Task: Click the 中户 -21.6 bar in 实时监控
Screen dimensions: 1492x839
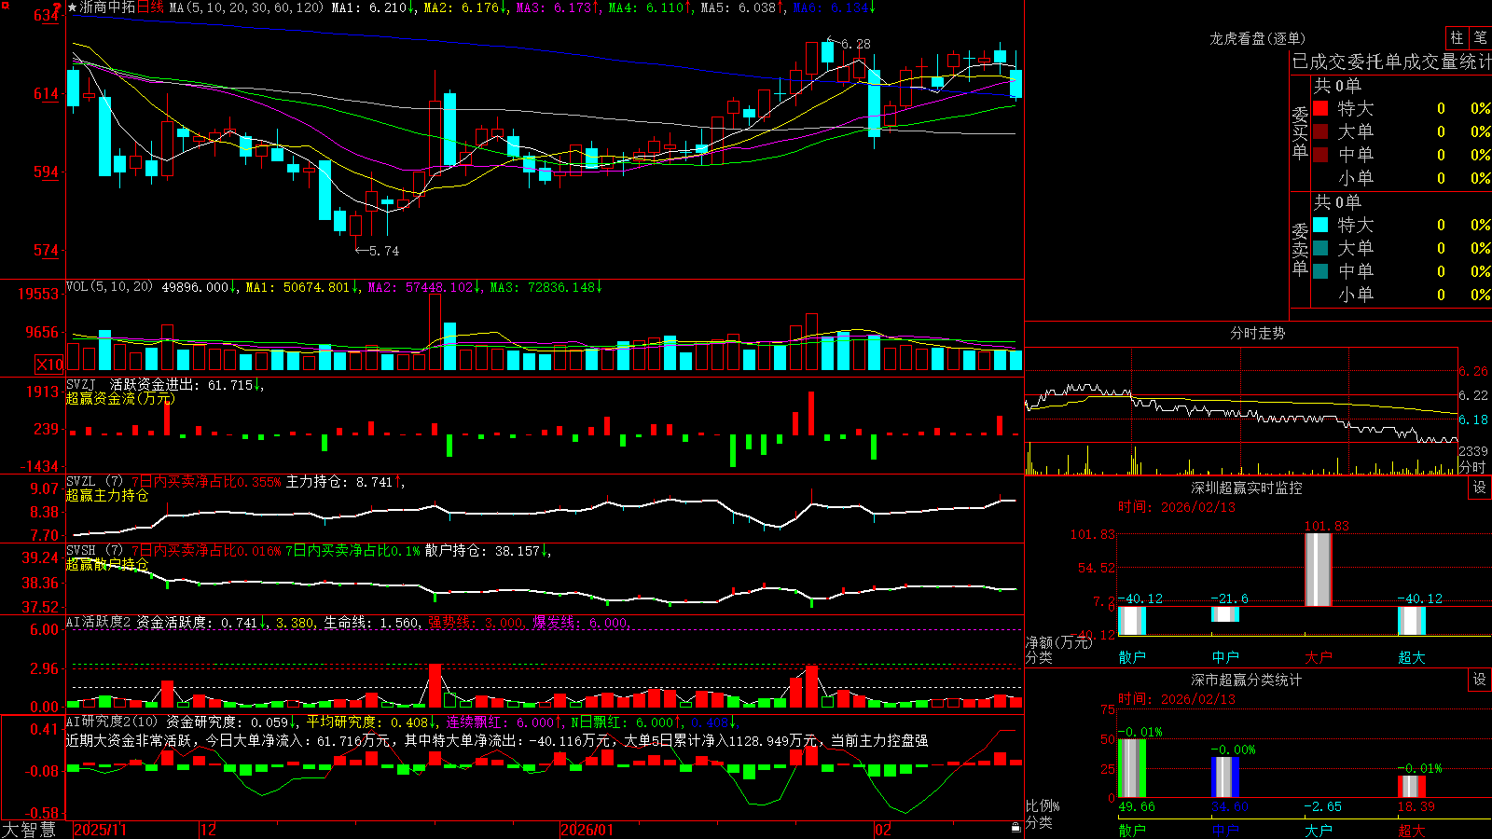Action: (x=1224, y=614)
